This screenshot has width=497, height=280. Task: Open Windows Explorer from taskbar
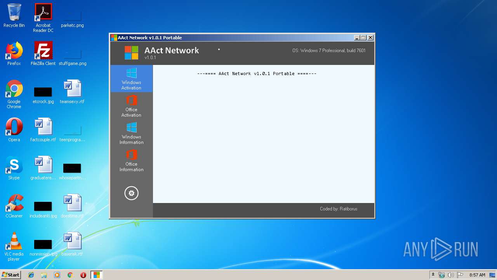point(44,275)
